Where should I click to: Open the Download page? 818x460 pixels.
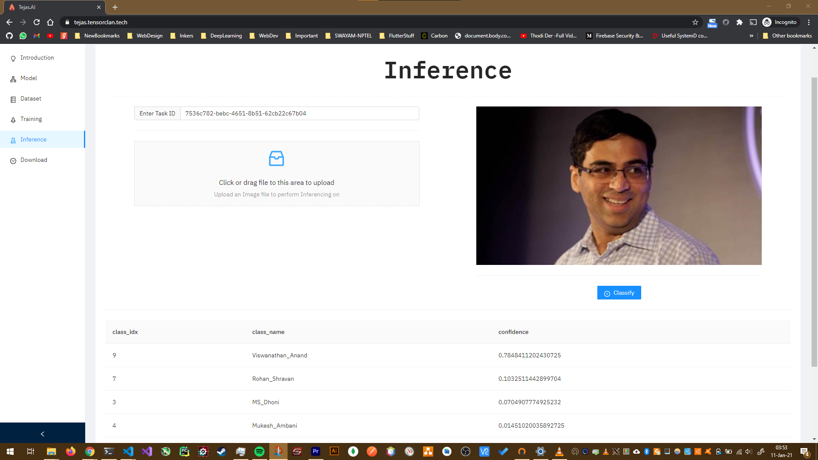(34, 160)
